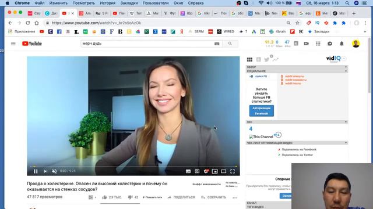Close the active YouTube tab
Screen dimensions: 373x209
point(72,13)
